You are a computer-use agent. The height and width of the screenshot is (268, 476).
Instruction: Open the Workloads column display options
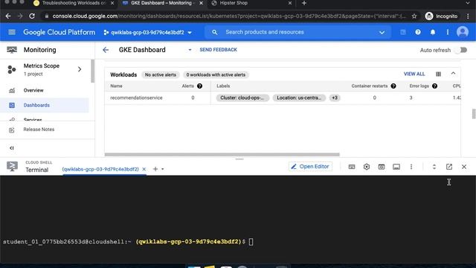tap(438, 74)
